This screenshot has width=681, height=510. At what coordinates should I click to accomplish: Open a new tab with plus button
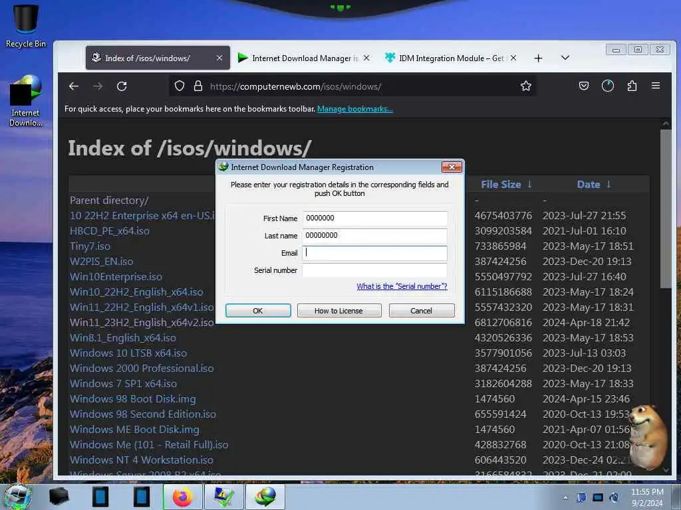tap(538, 58)
